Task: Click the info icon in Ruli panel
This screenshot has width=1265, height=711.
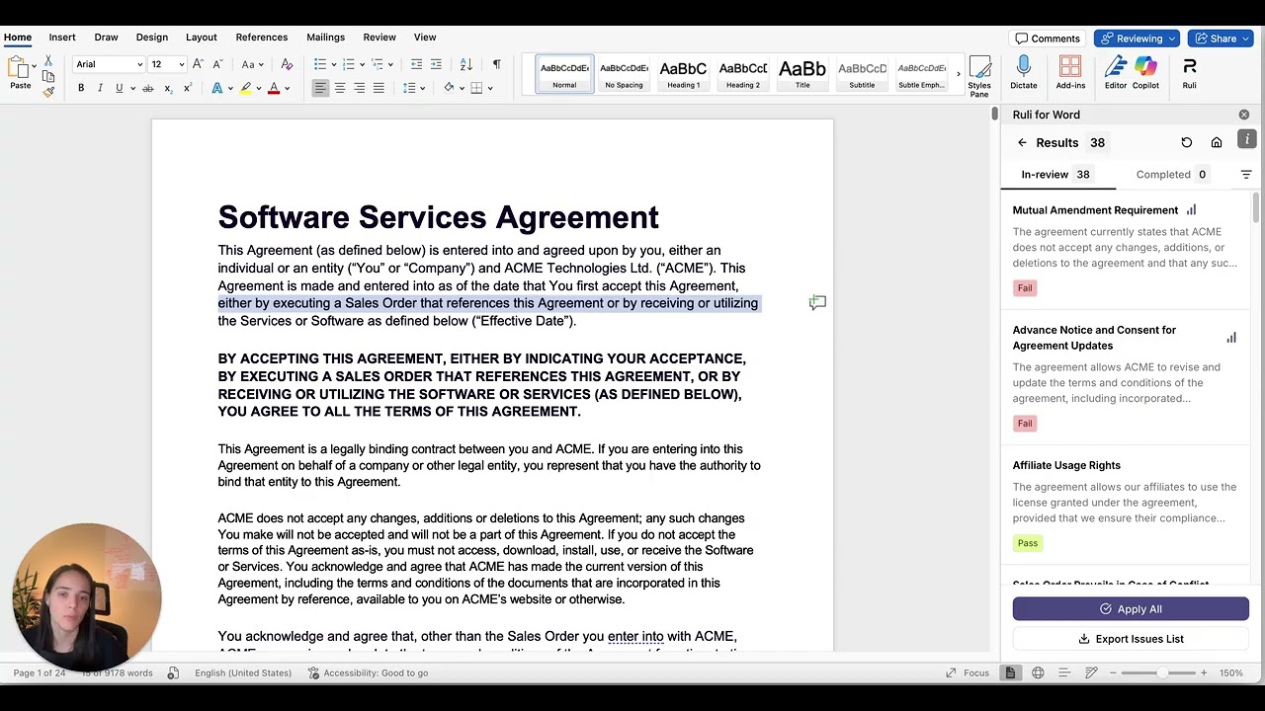Action: 1248,139
